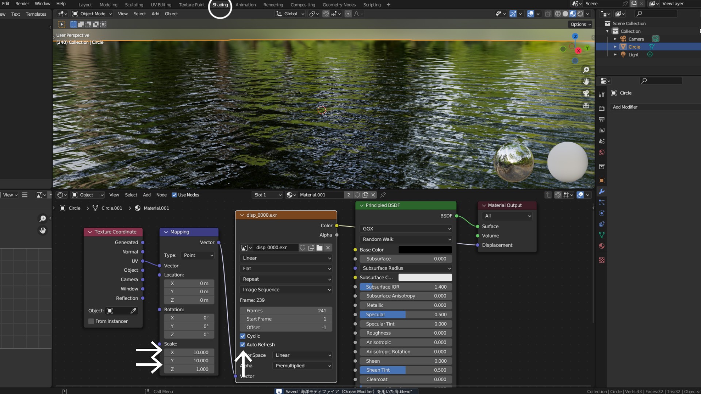Screen dimensions: 701x394
Task: Enable From Instancer checkbox
Action: 91,321
